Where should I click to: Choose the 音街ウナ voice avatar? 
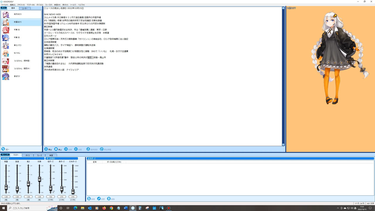[x=5, y=76]
